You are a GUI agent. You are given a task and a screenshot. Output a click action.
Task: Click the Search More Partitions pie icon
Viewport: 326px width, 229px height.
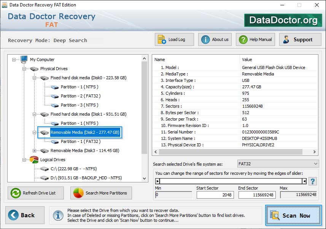coord(78,193)
